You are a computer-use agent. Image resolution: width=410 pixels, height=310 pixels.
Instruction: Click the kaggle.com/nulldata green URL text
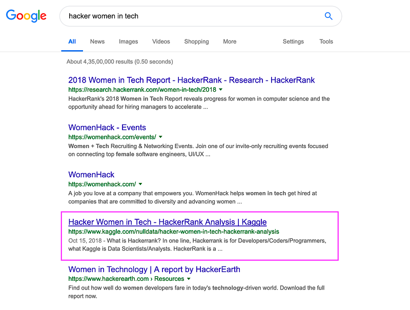(x=174, y=232)
